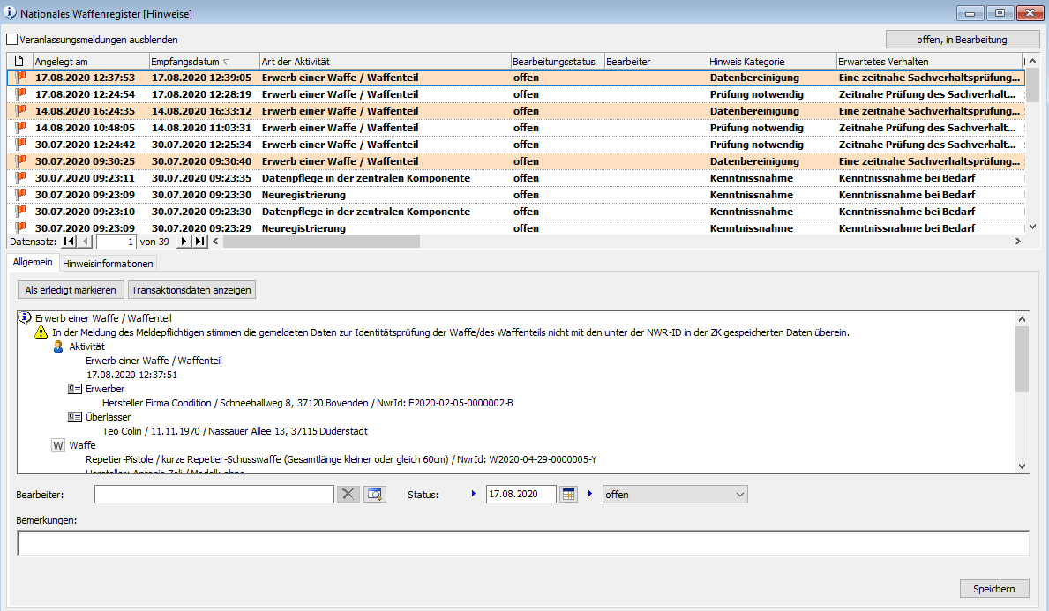The height and width of the screenshot is (611, 1049).
Task: Jump to the last record in navigator
Action: (x=200, y=242)
